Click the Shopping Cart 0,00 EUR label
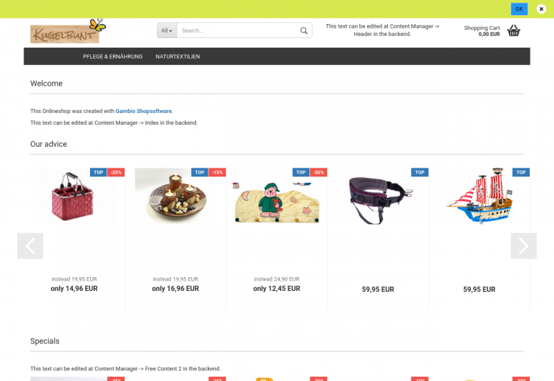Screen dimensions: 554x381 tap(481, 30)
